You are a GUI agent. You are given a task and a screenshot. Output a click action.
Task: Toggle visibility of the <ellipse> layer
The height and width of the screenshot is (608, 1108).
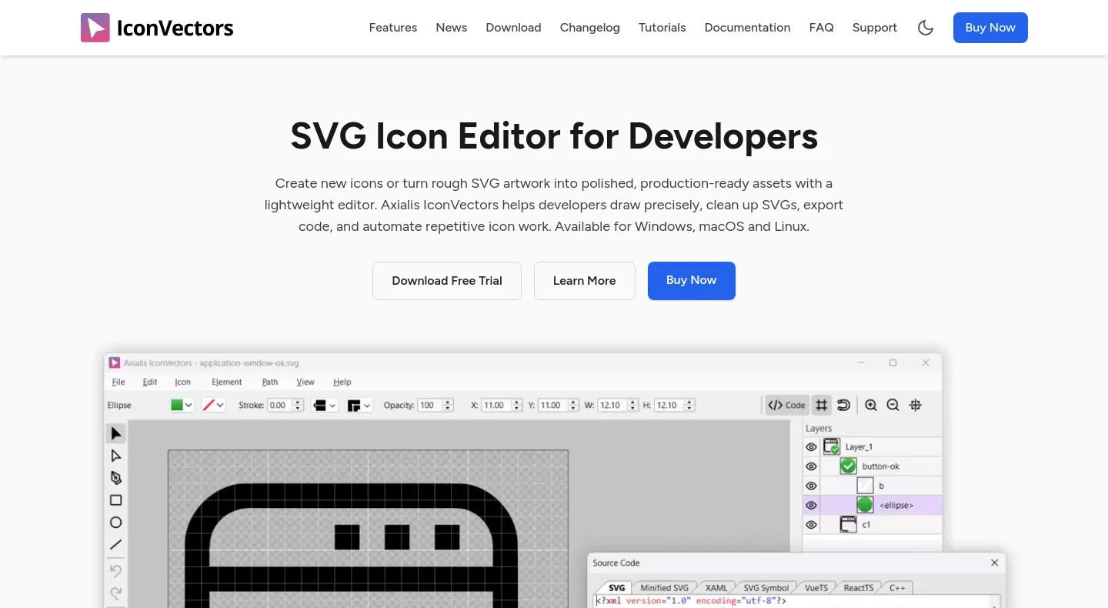[x=811, y=506]
